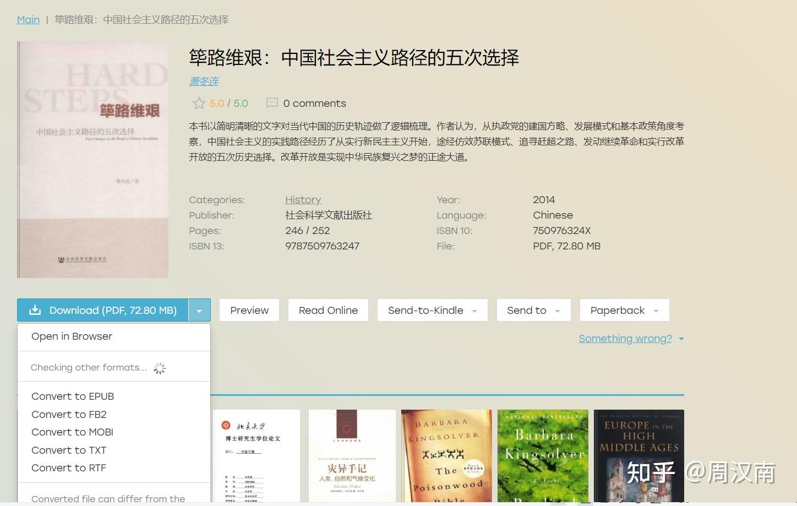Click the download icon on the Download button
Image resolution: width=797 pixels, height=506 pixels.
click(35, 309)
